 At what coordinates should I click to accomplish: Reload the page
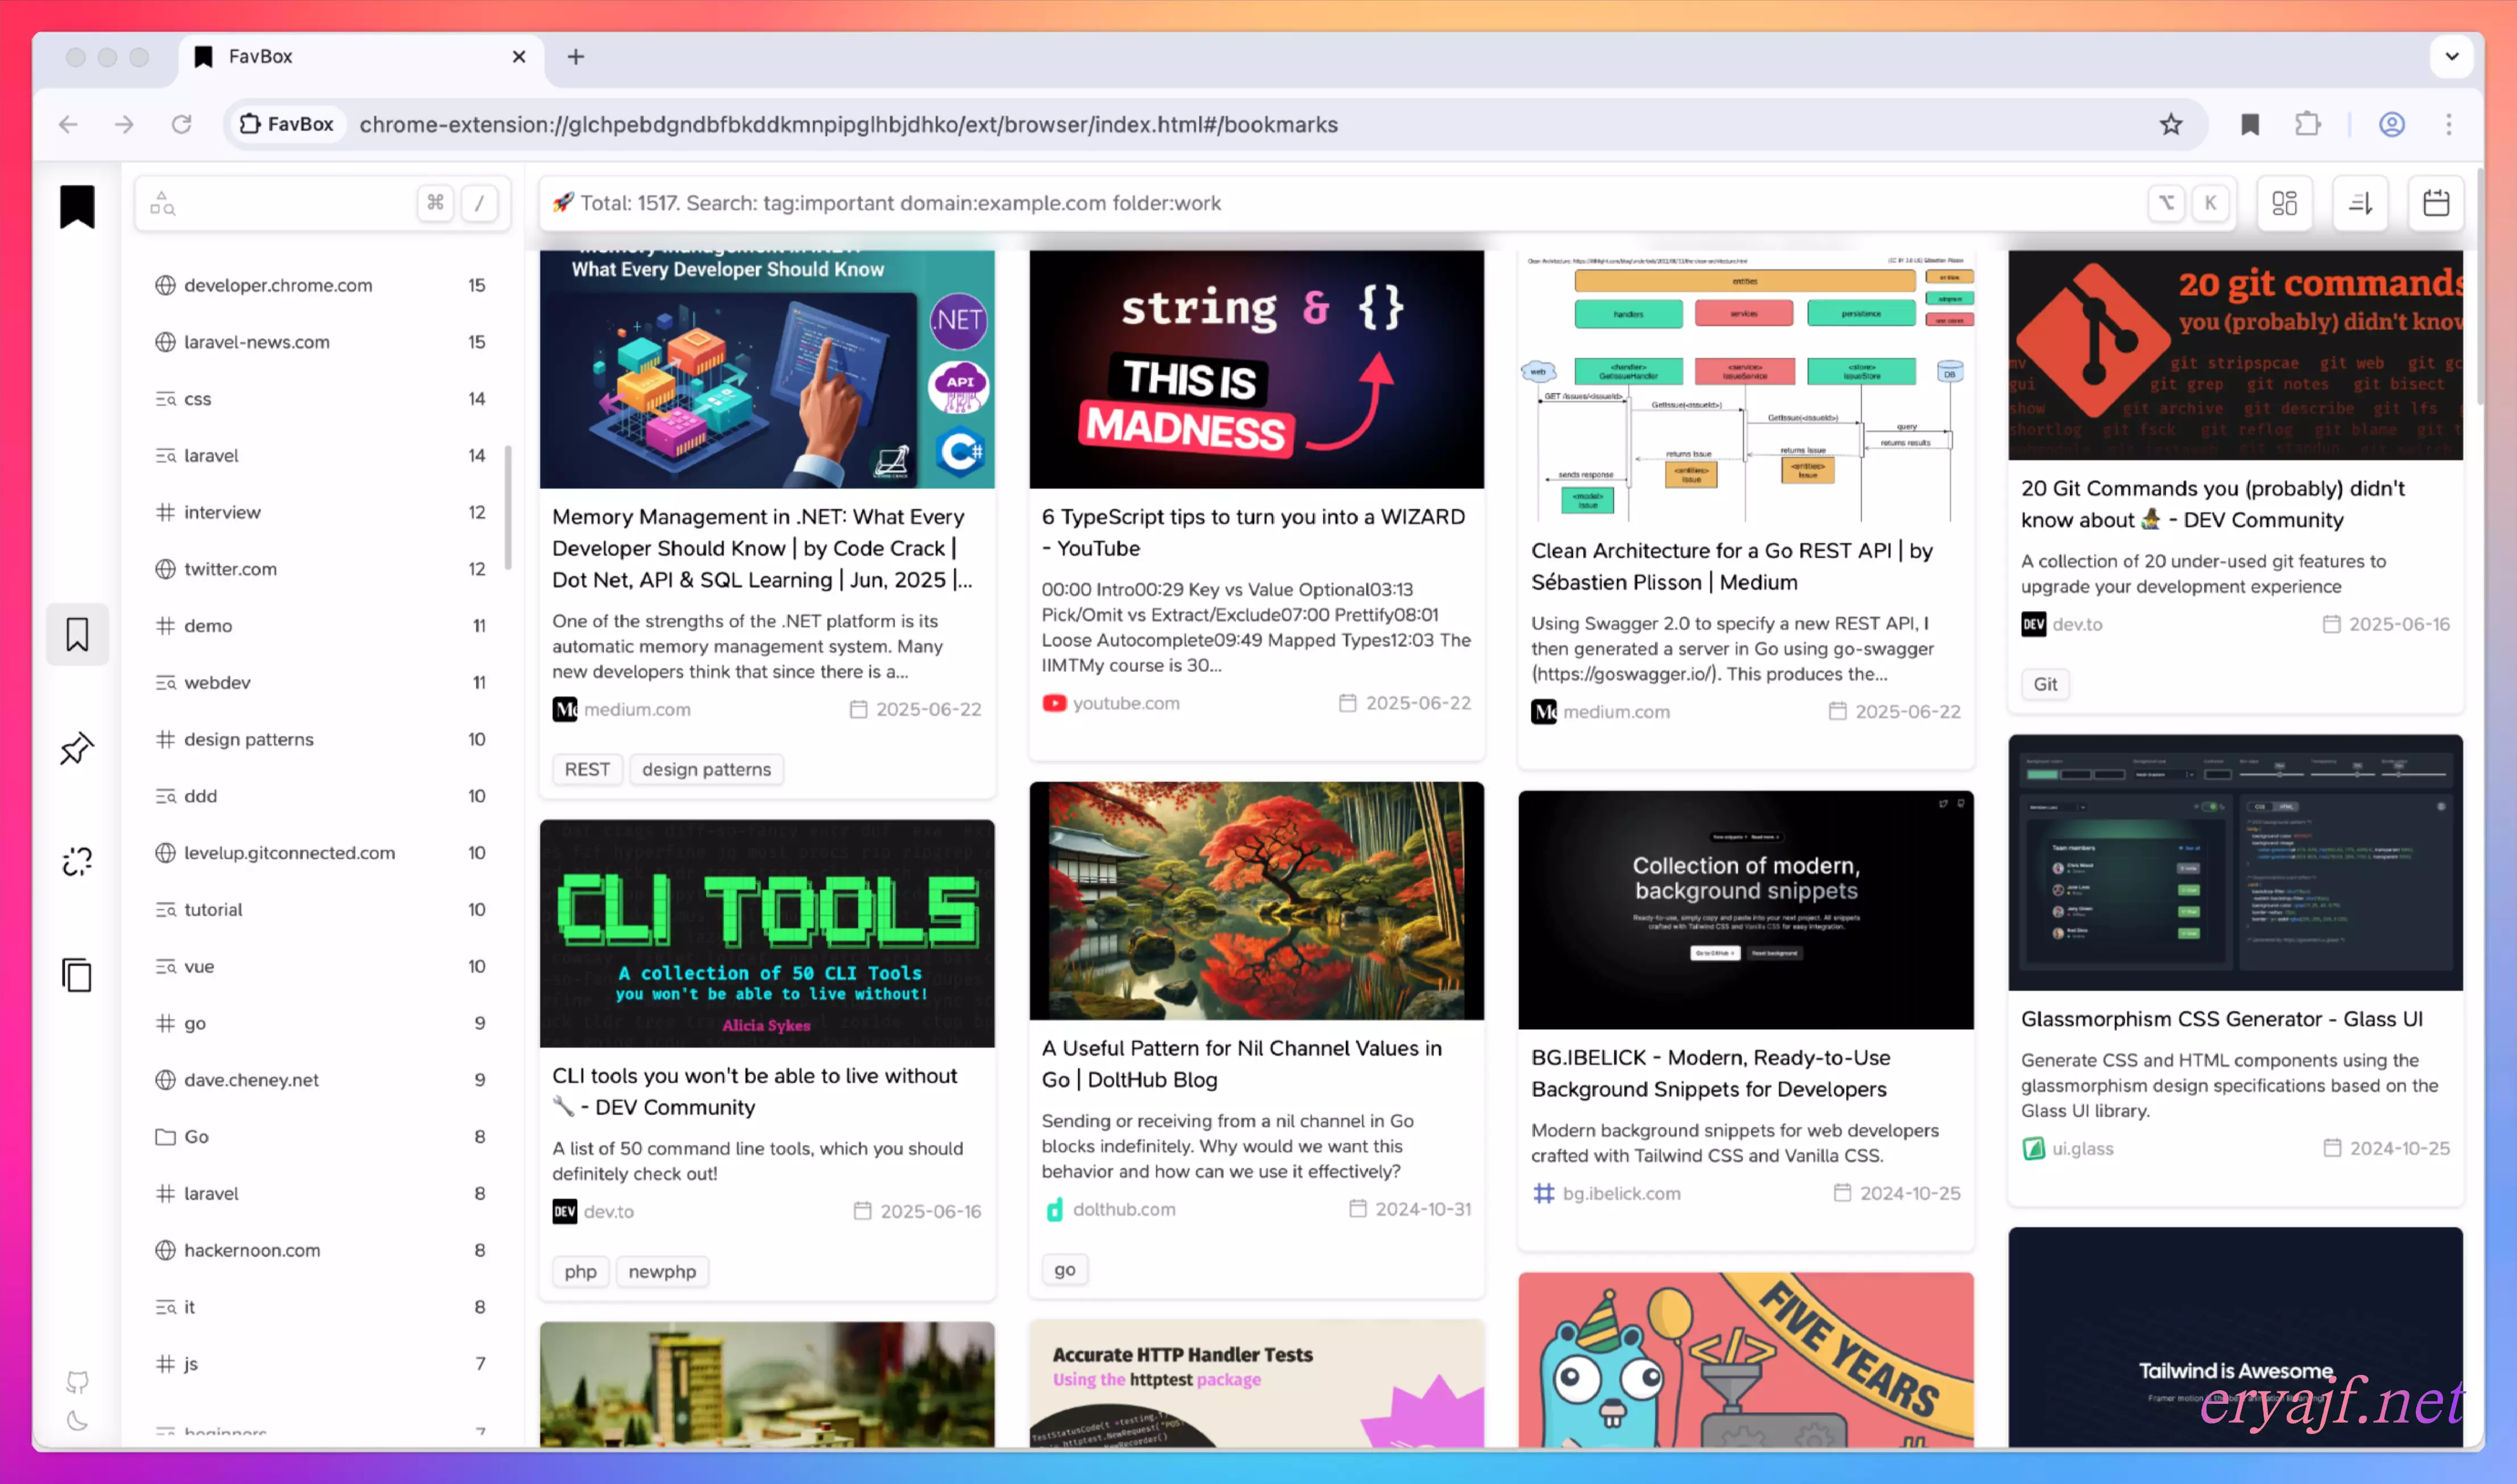click(x=181, y=124)
